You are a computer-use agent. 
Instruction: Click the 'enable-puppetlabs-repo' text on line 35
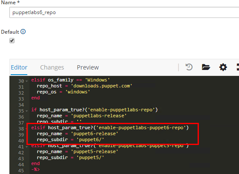click(121, 110)
